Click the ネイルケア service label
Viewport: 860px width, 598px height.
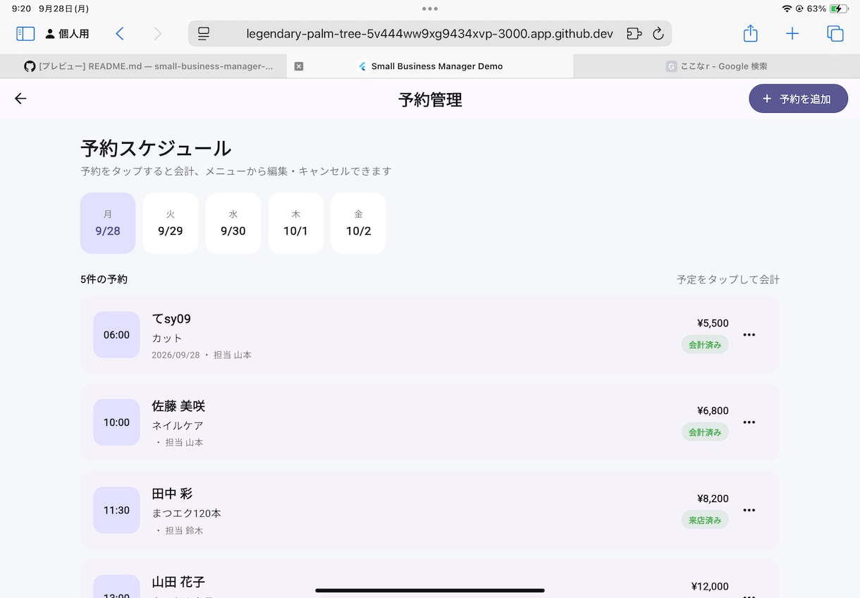click(178, 425)
